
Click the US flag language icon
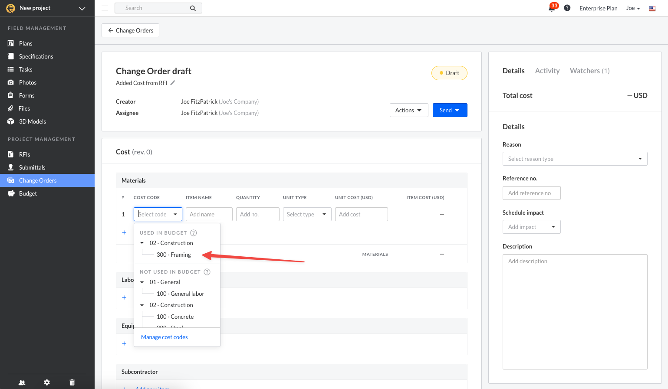point(652,8)
